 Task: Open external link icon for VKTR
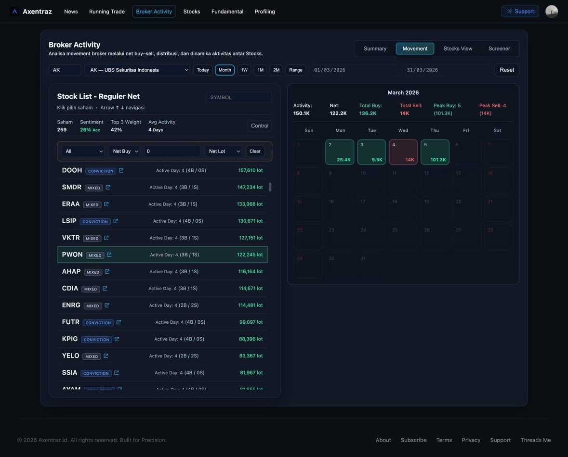pyautogui.click(x=106, y=238)
